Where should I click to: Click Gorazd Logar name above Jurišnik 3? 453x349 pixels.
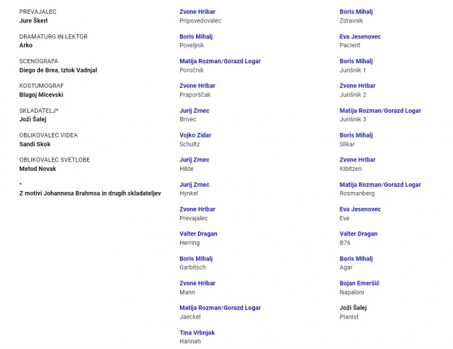pos(402,111)
